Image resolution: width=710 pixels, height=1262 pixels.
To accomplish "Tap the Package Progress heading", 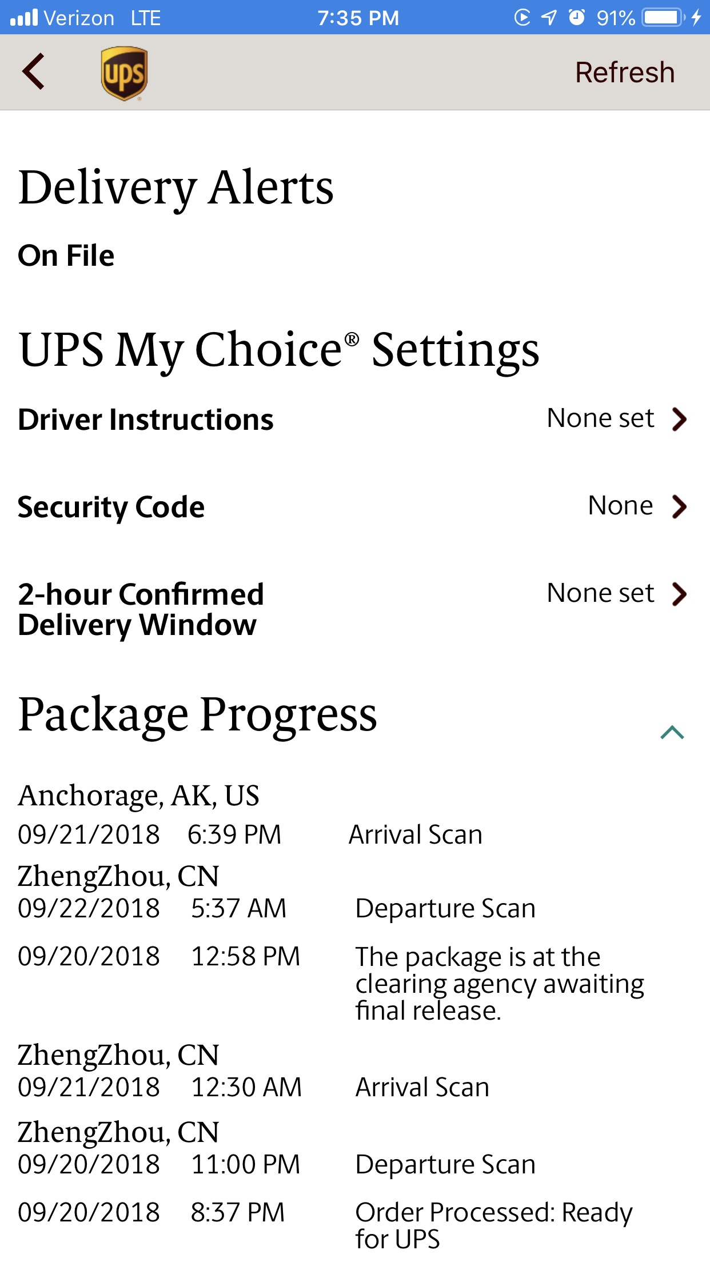I will coord(197,714).
